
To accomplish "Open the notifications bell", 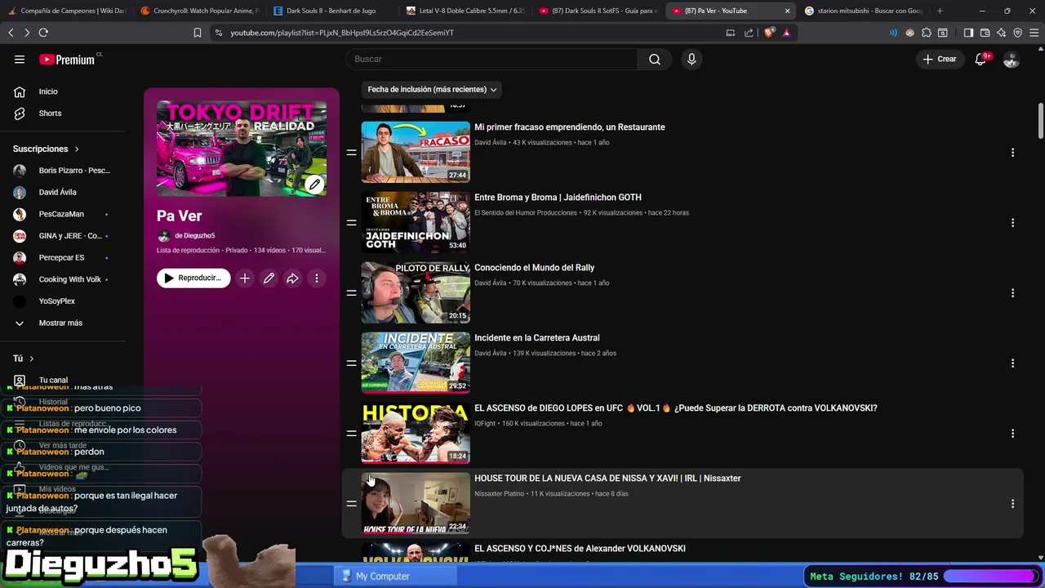I will tap(981, 59).
